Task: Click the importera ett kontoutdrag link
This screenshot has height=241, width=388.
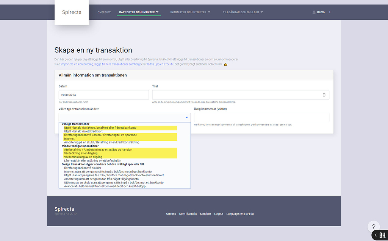Action: pyautogui.click(x=77, y=64)
